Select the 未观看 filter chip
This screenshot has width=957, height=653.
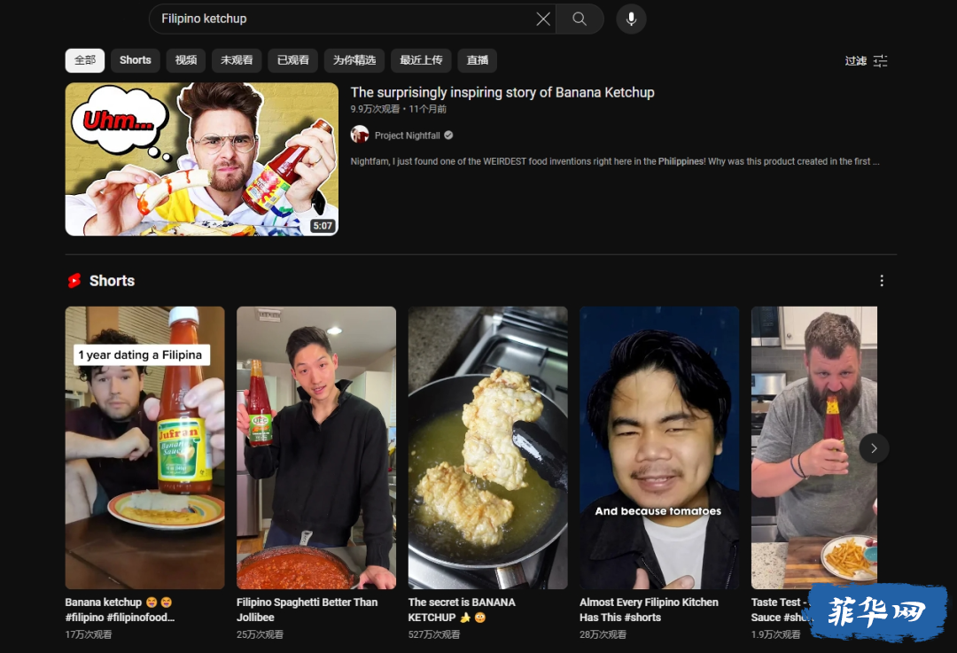point(237,60)
